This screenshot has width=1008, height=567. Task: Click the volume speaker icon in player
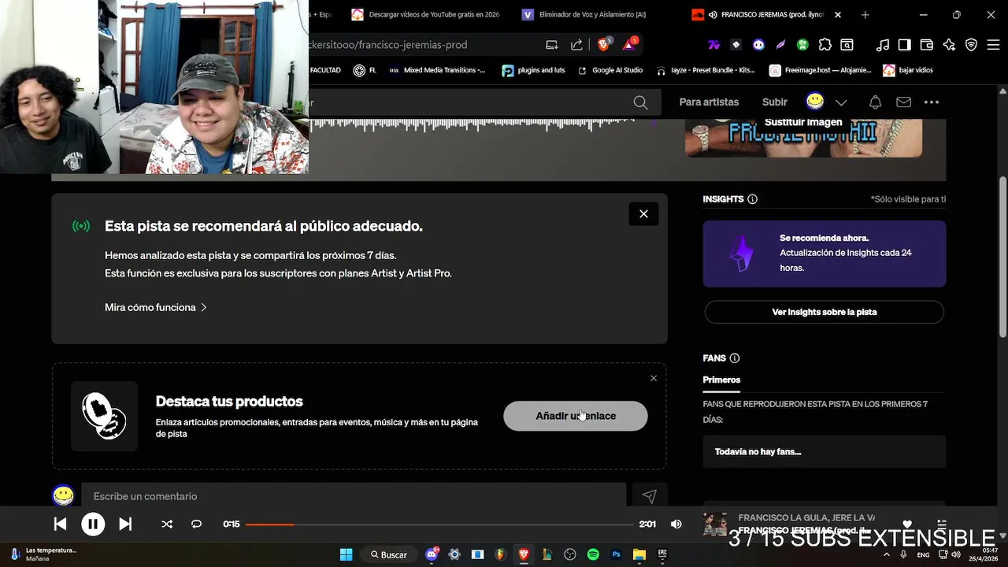(x=676, y=524)
